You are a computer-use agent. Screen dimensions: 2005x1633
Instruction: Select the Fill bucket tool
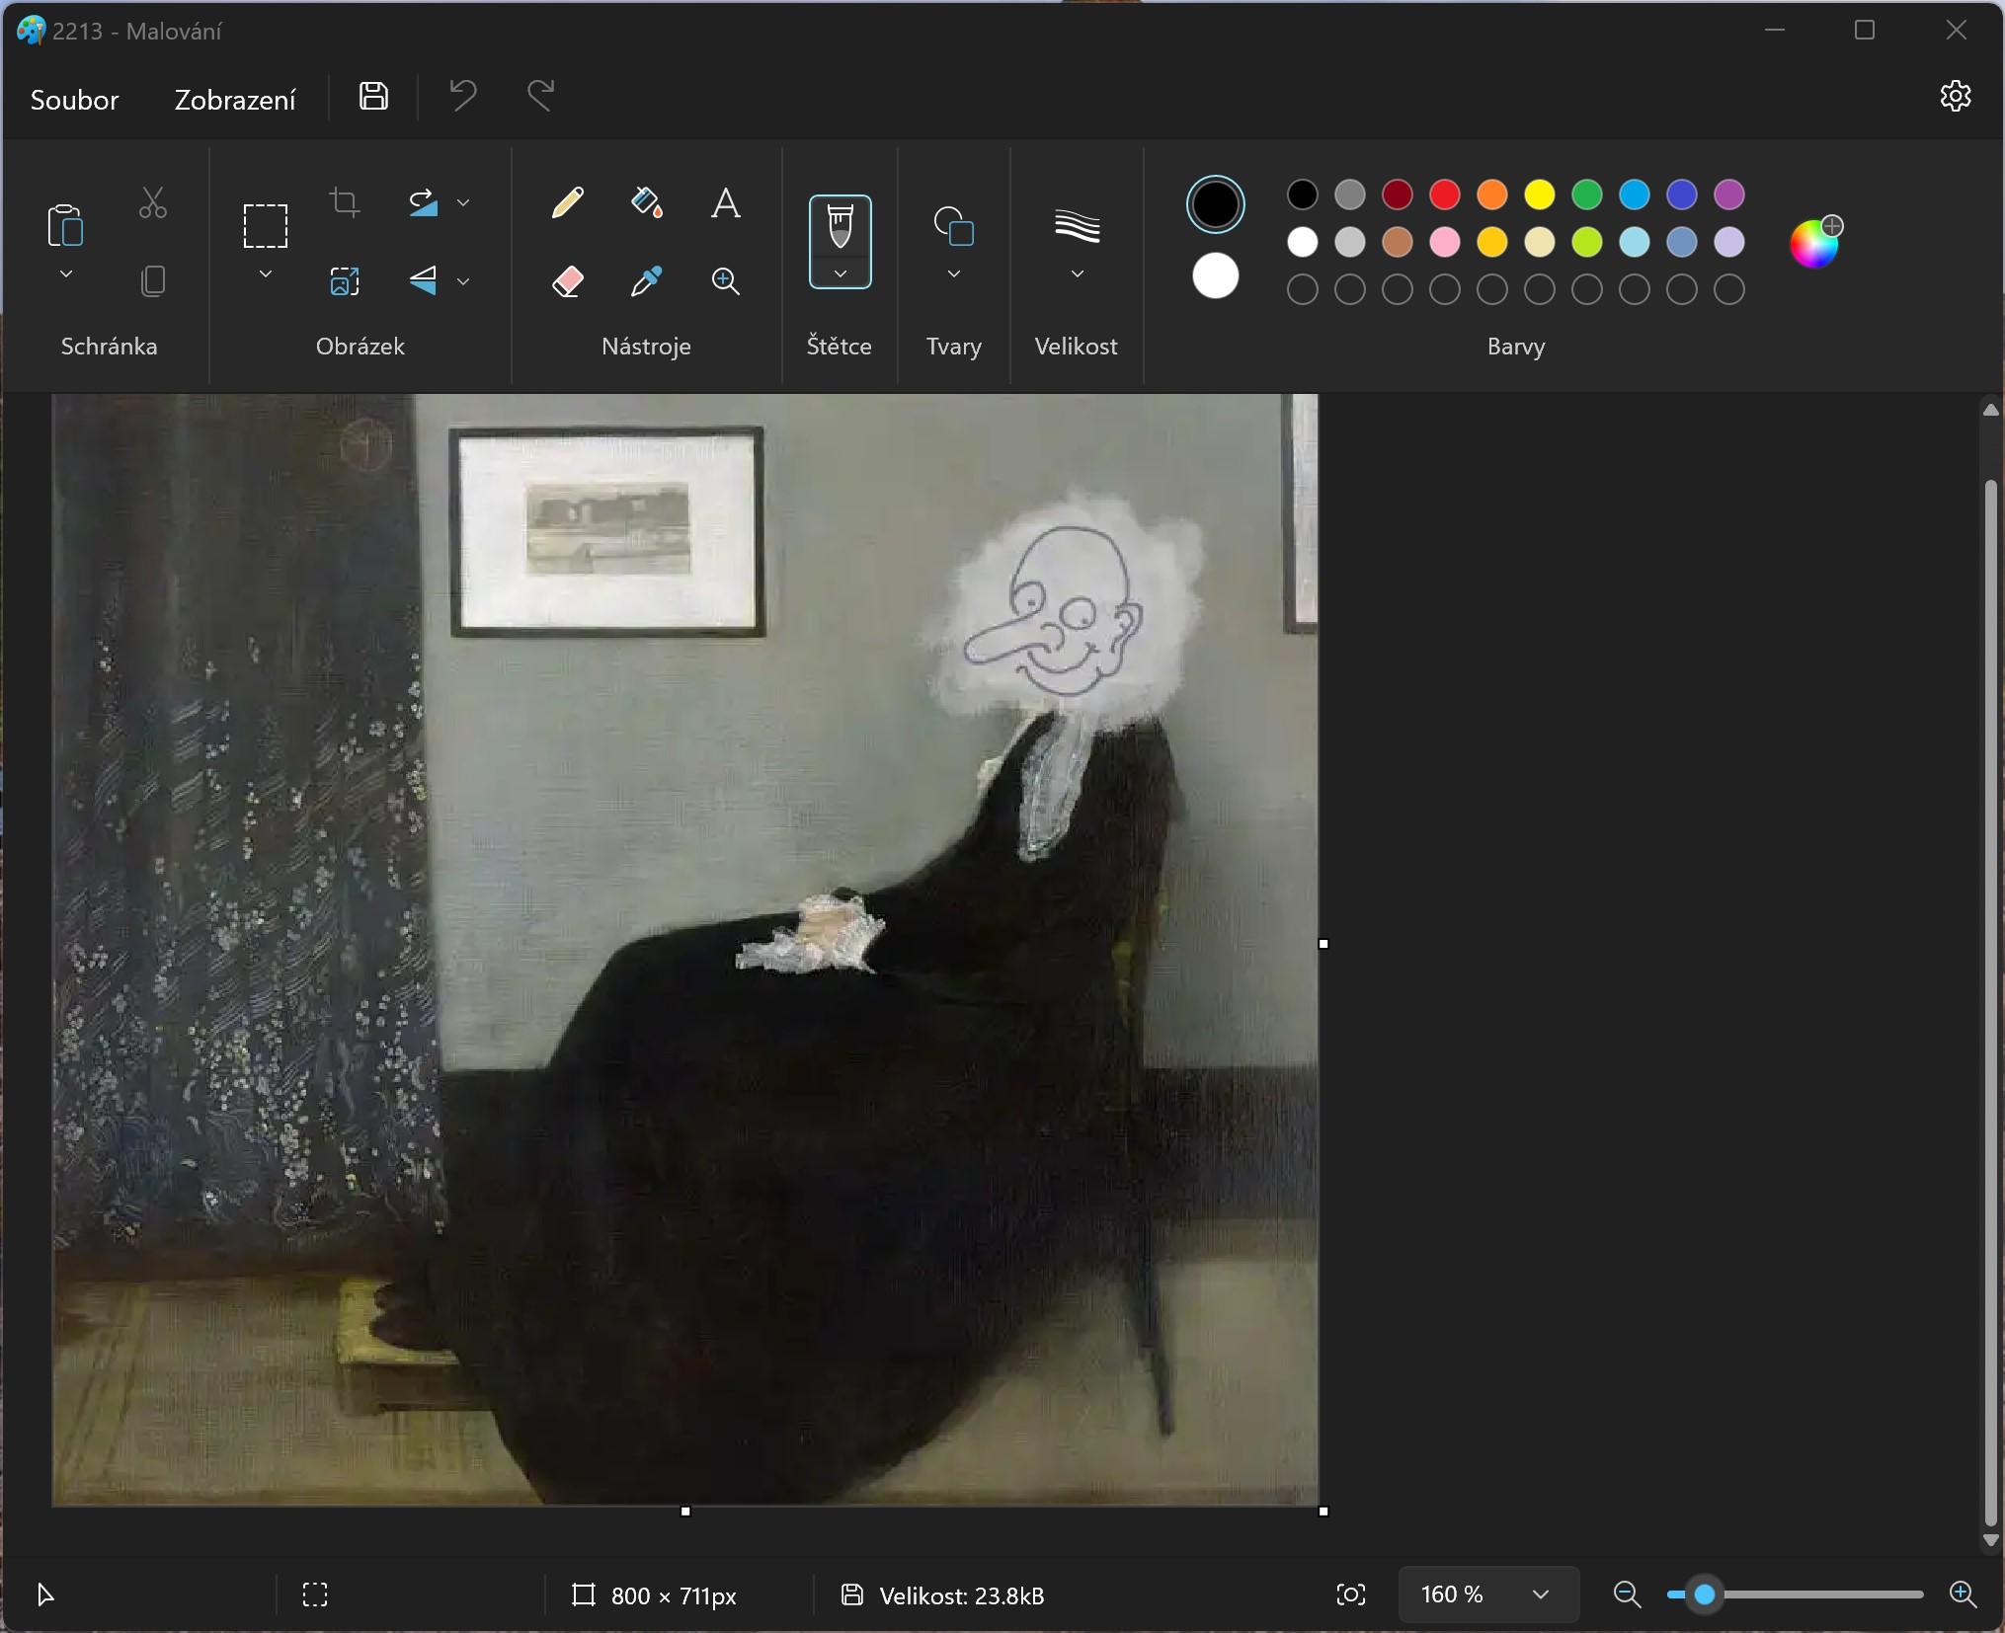[x=647, y=202]
